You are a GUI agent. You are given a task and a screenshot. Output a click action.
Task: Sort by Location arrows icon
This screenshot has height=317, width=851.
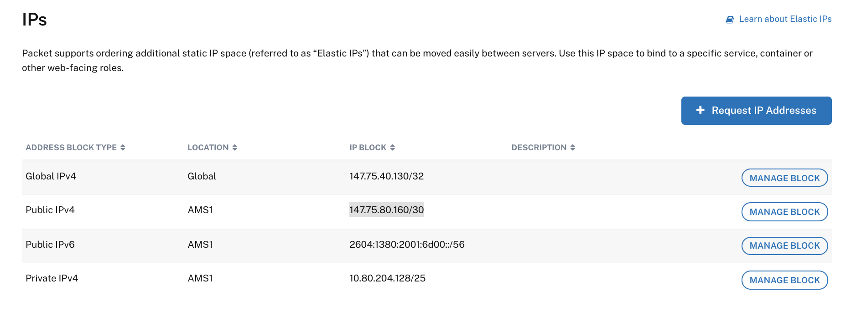[x=235, y=148]
